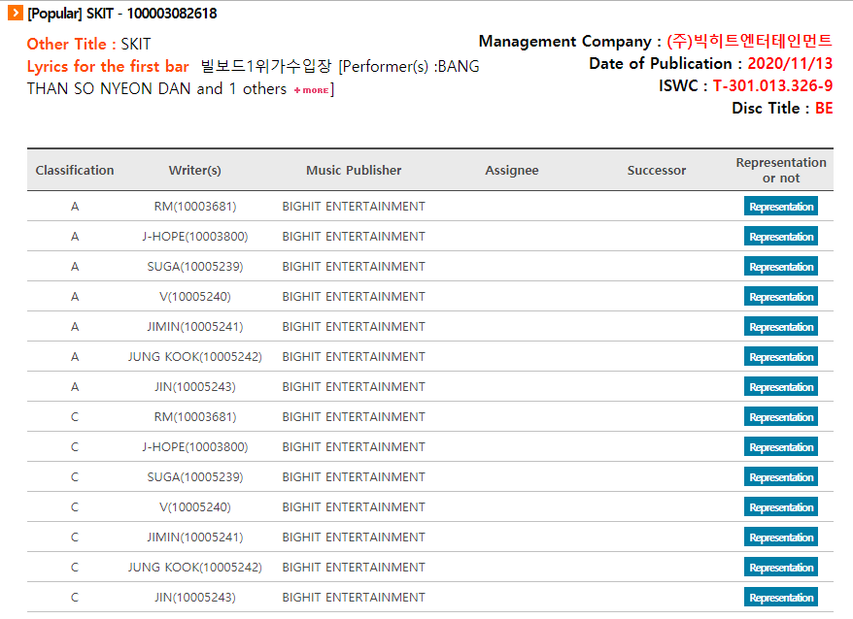Select the Music Publisher column header
Screen dimensions: 853x619
coord(354,170)
